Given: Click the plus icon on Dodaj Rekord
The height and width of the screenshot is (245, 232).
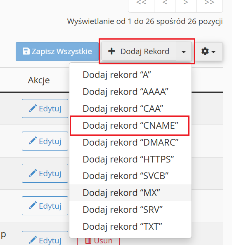Looking at the screenshot, I should [x=111, y=51].
